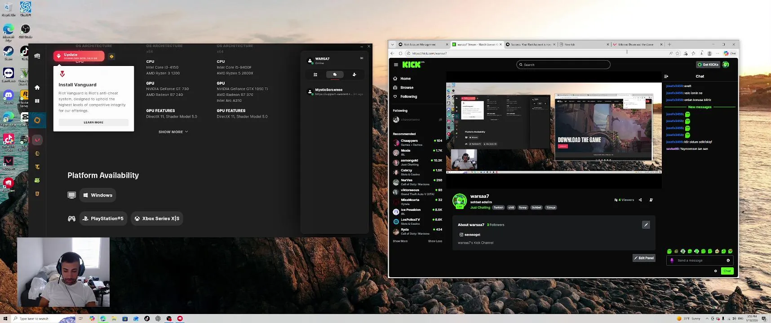
Task: Click the Get KICKs button
Action: (708, 65)
